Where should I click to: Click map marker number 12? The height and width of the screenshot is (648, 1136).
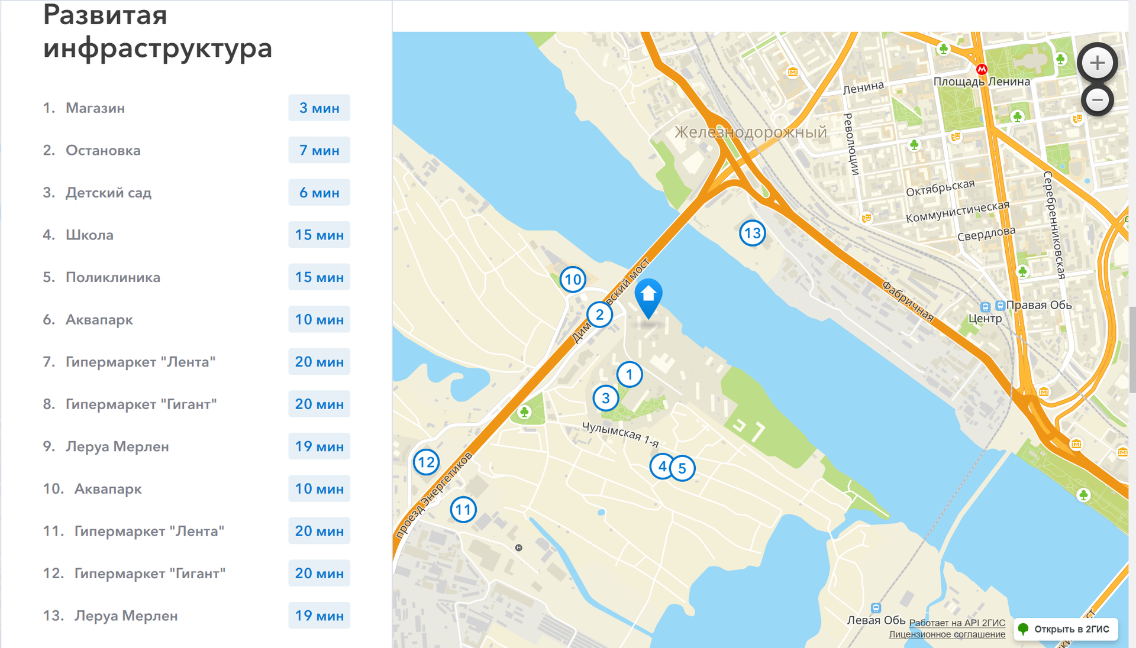tap(426, 462)
